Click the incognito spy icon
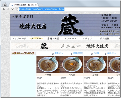 point(4,4)
